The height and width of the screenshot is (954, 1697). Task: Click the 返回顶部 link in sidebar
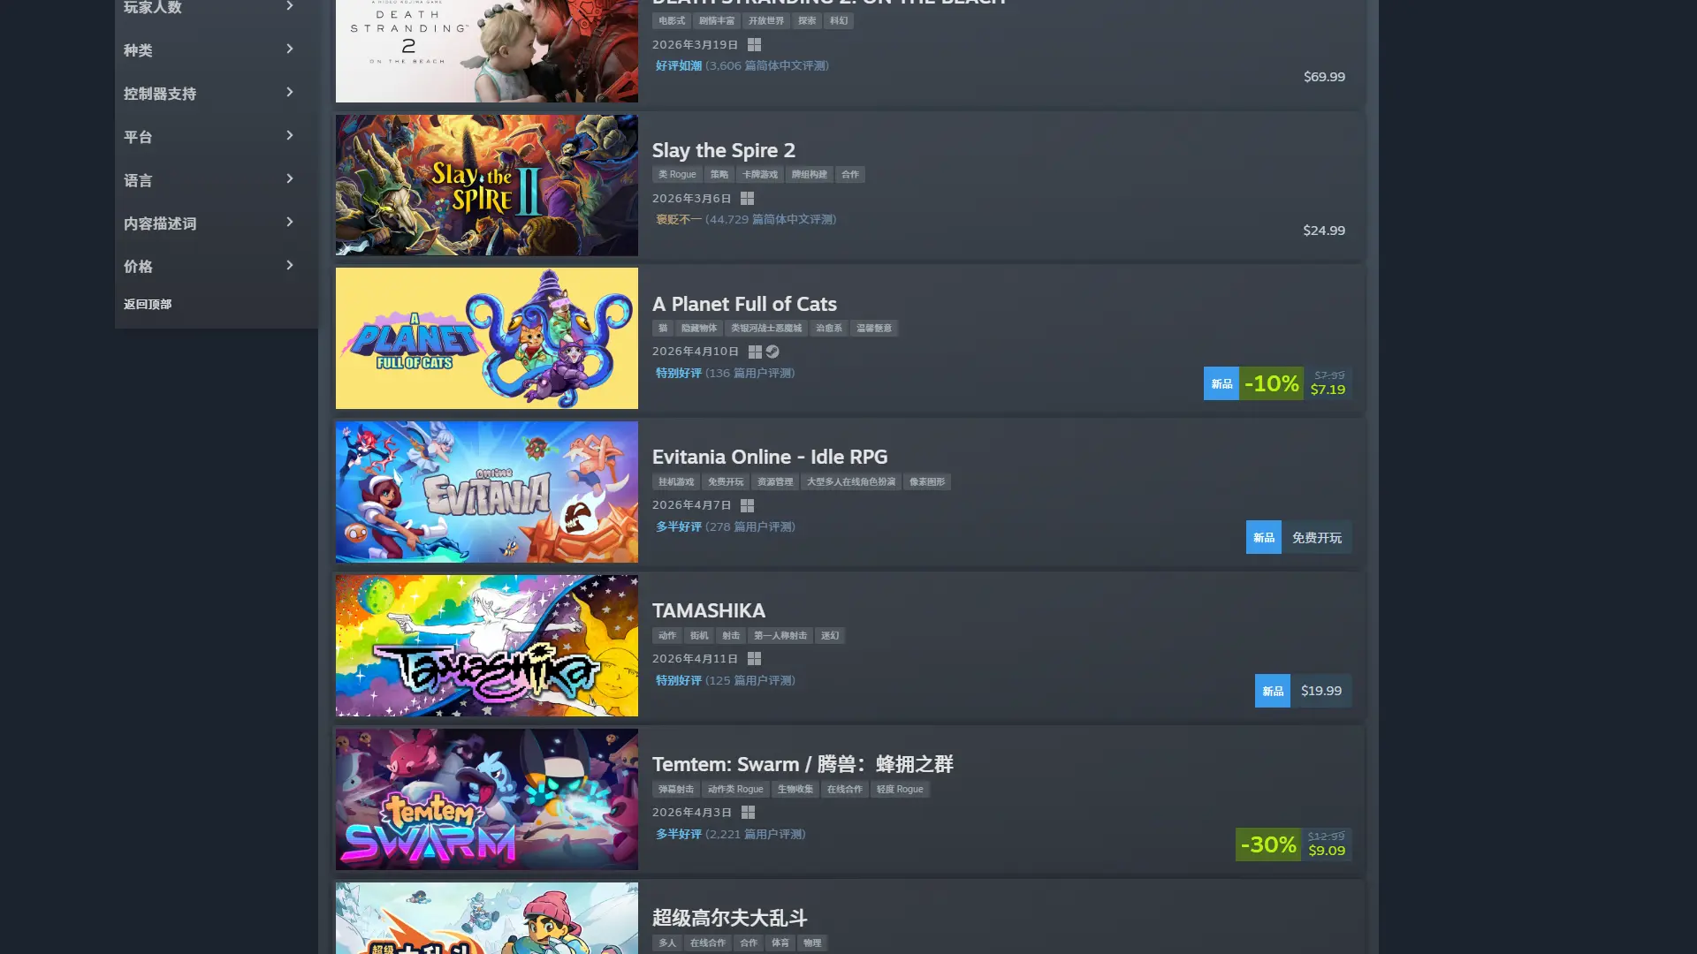click(148, 304)
